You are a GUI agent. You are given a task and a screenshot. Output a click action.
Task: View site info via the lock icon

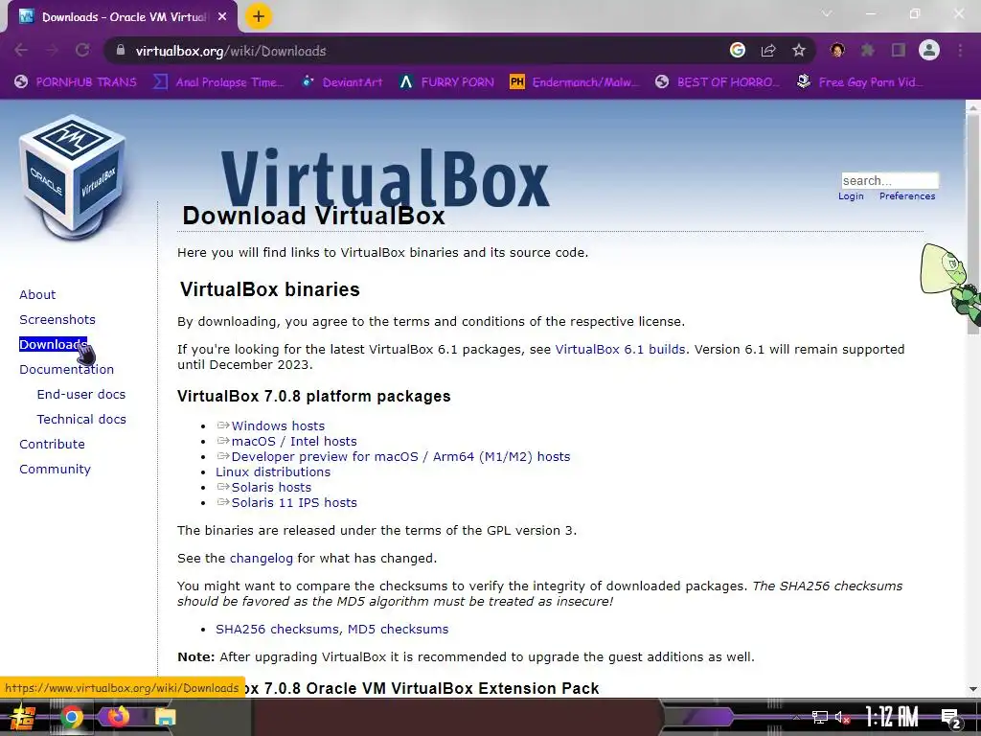(x=120, y=51)
